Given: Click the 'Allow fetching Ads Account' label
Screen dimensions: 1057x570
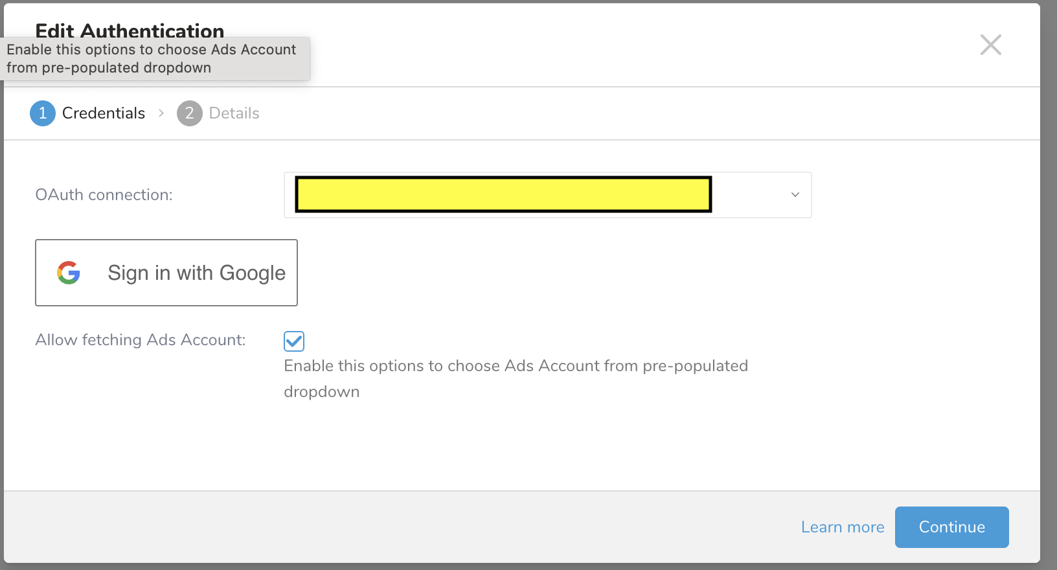Looking at the screenshot, I should (141, 340).
